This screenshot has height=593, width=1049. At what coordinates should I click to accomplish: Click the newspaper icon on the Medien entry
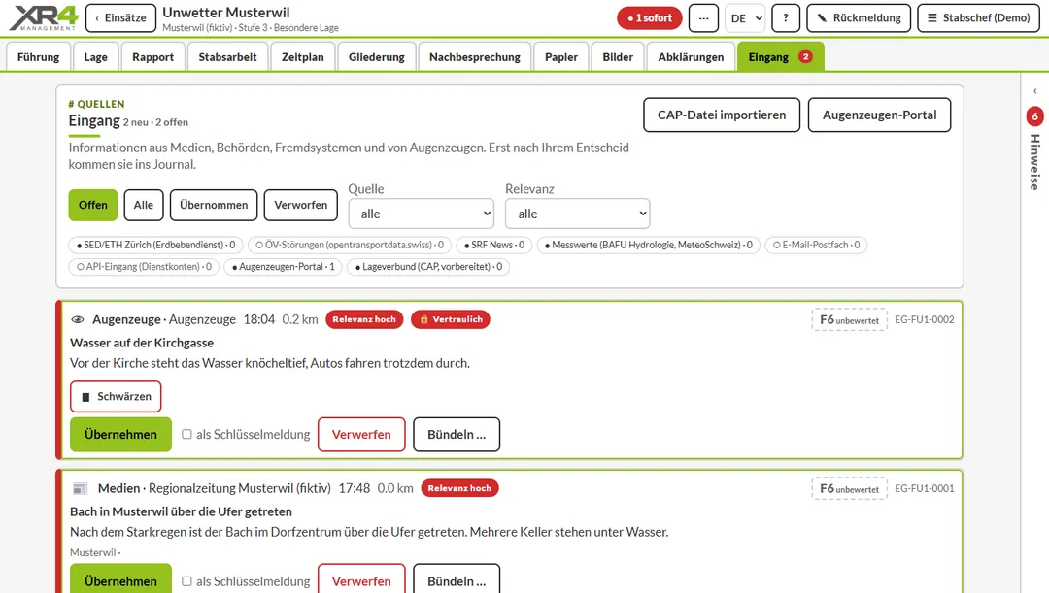coord(80,489)
